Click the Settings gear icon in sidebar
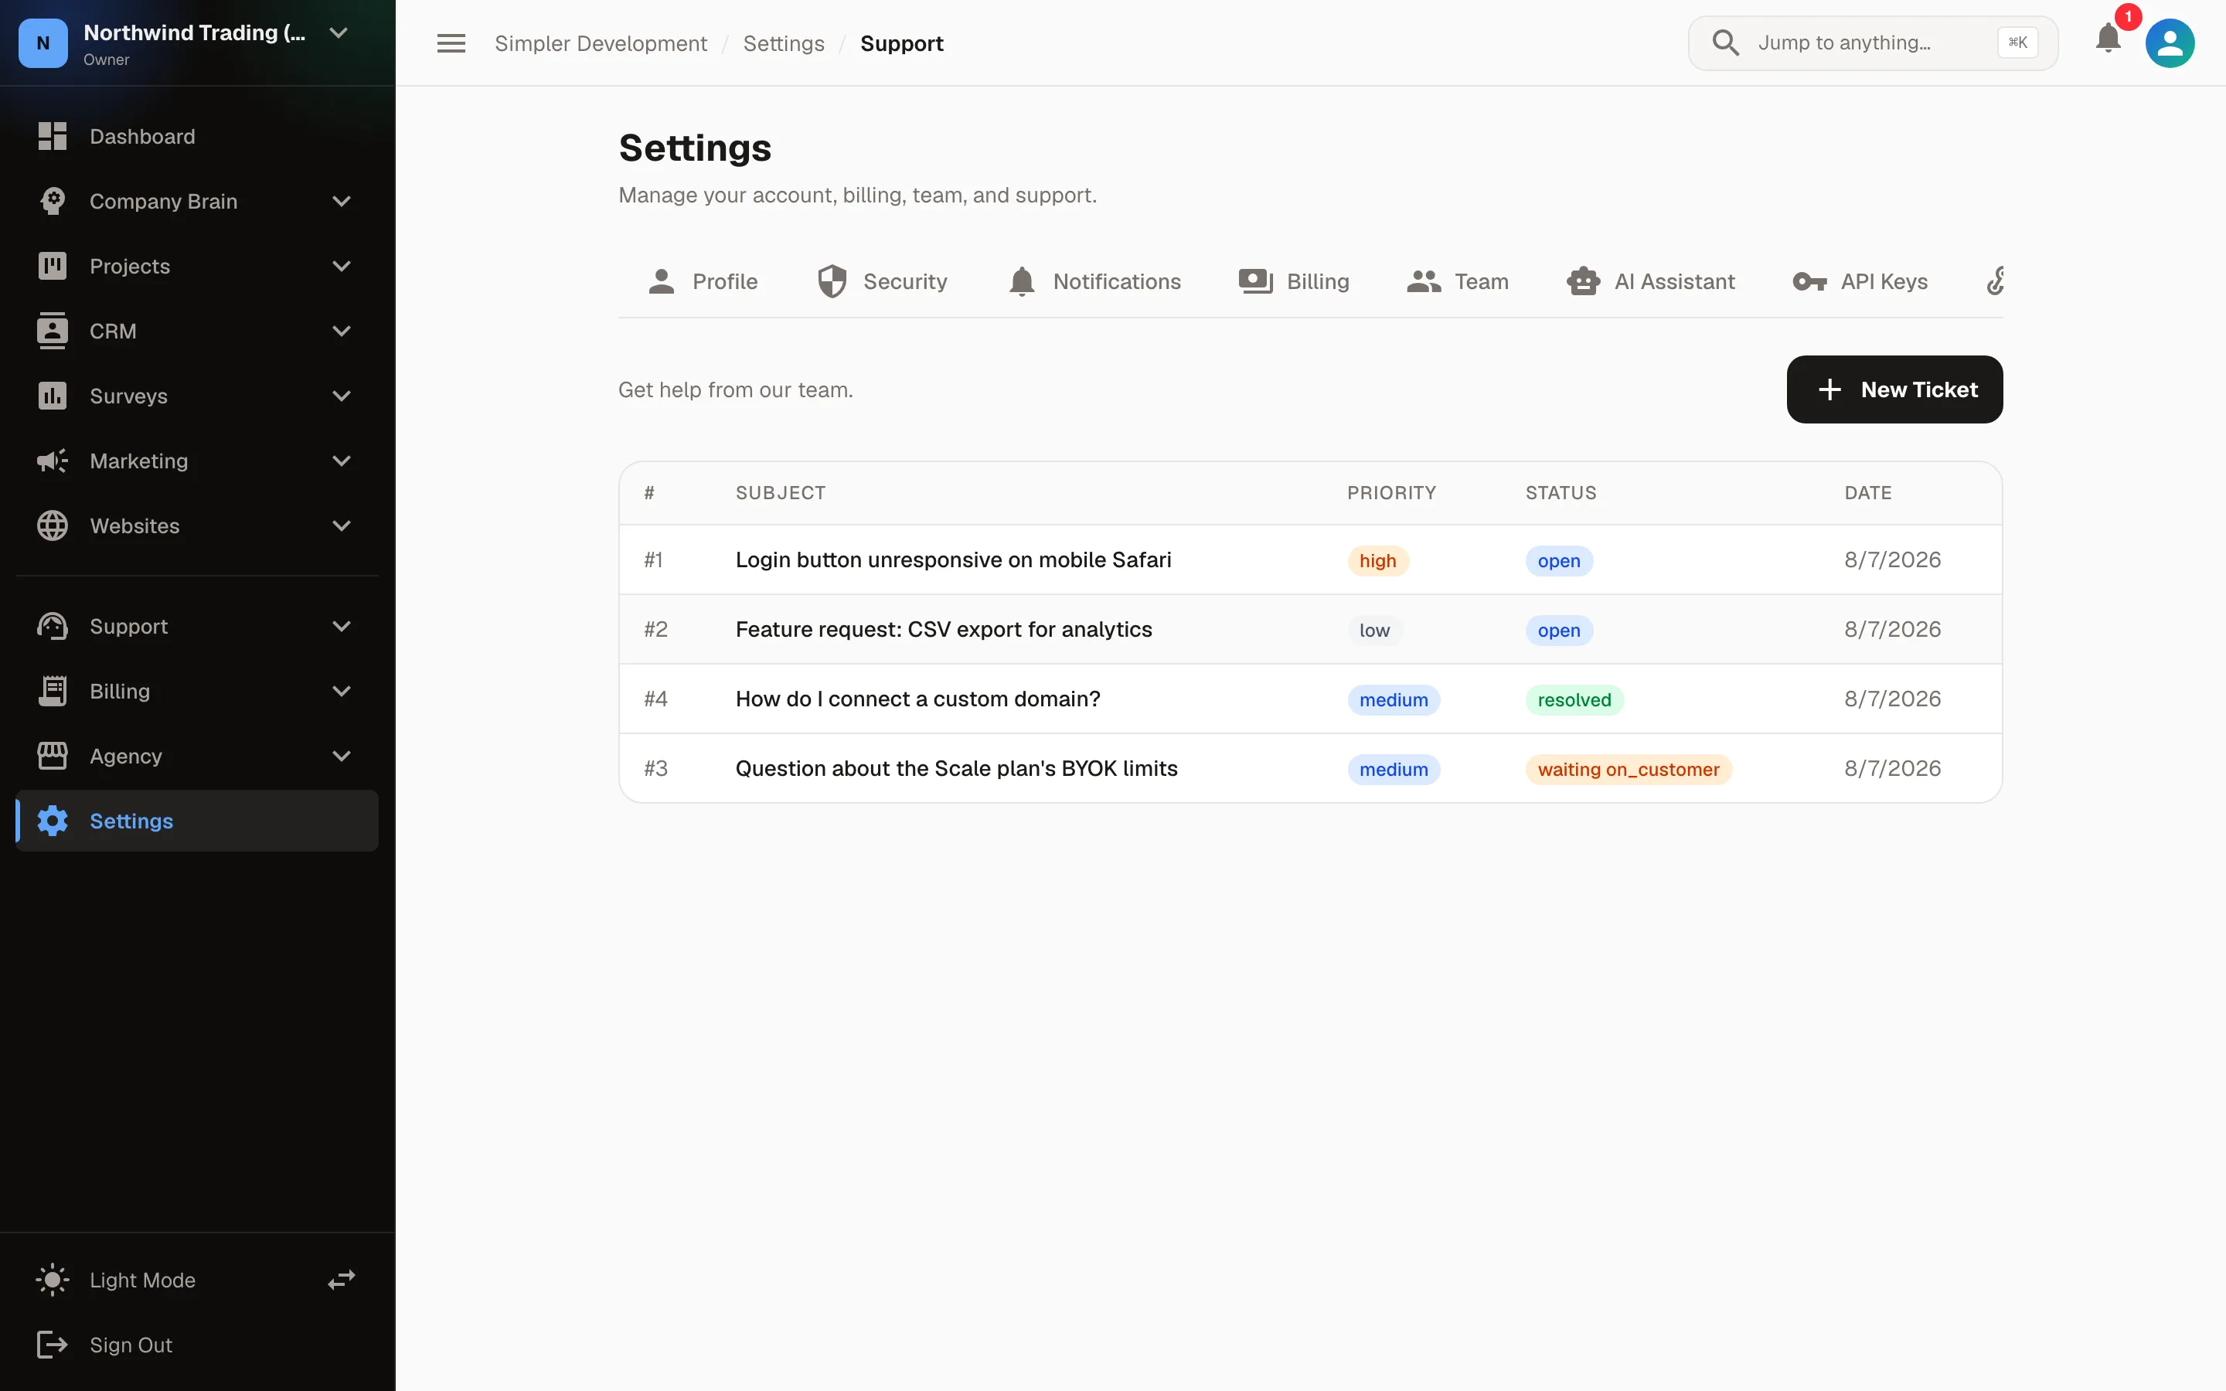2226x1391 pixels. coord(53,821)
